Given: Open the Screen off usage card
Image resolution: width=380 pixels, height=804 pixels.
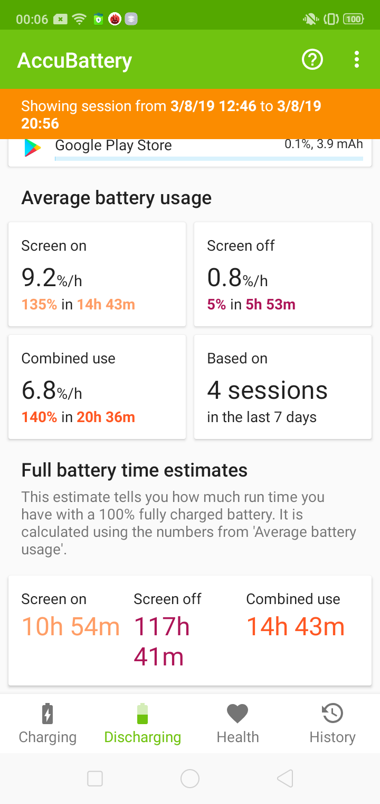Looking at the screenshot, I should click(x=283, y=274).
